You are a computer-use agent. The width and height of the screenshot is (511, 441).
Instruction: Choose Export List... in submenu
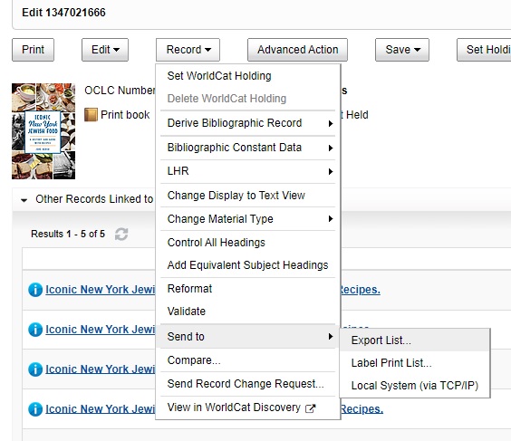(x=415, y=340)
